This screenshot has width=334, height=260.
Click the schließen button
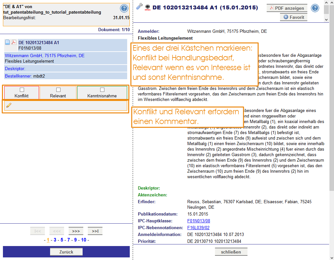(x=231, y=252)
